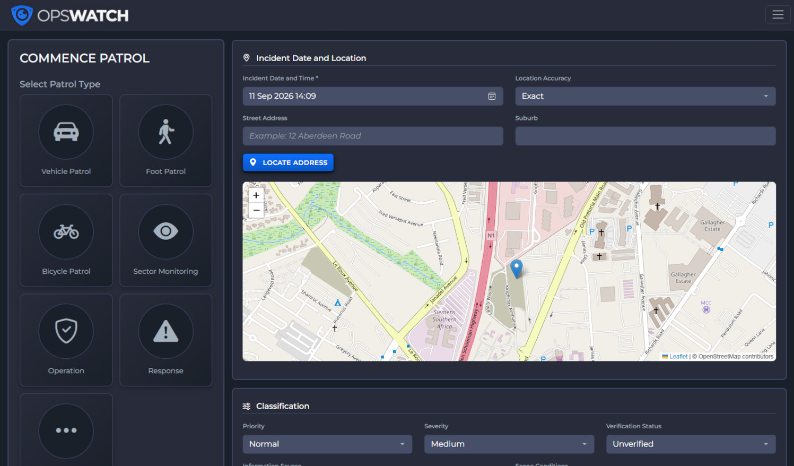Click the OpsWatch shield logo
Image resolution: width=794 pixels, height=466 pixels.
(22, 15)
